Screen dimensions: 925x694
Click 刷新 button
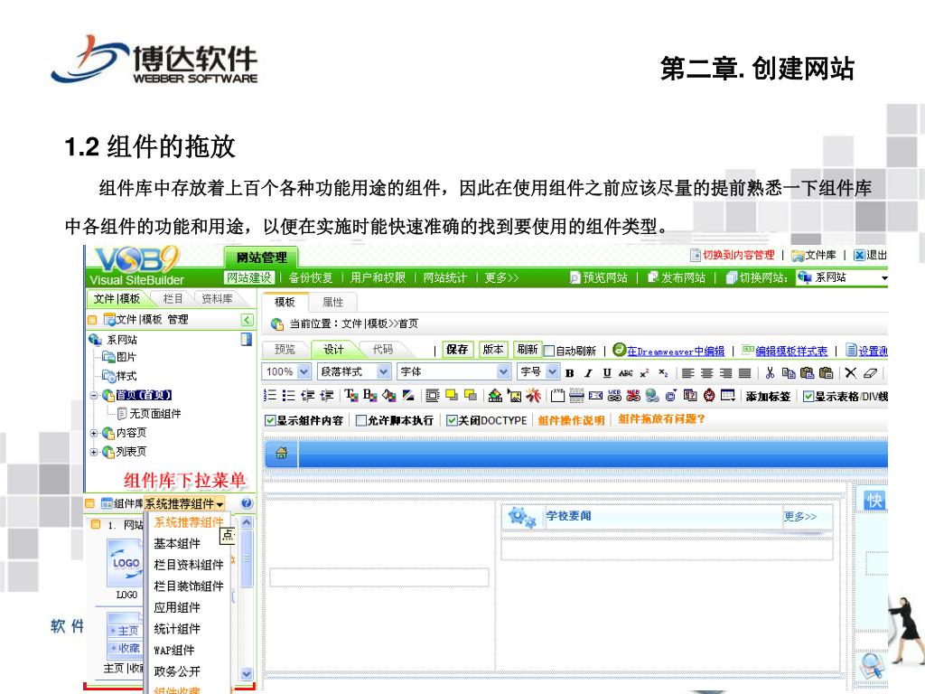(527, 350)
